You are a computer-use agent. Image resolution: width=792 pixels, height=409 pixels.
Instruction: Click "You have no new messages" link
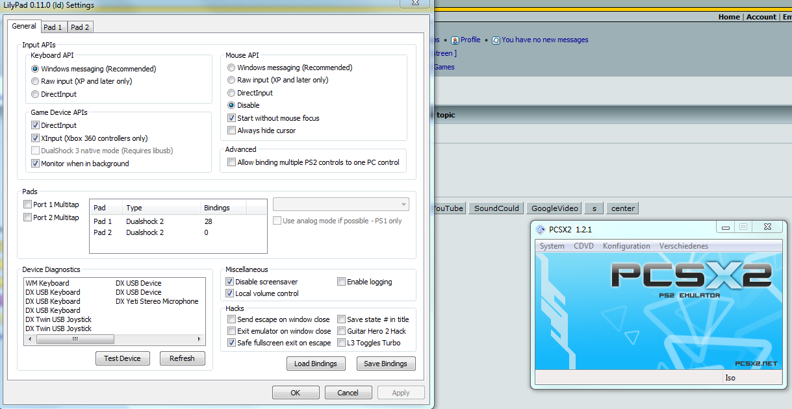click(545, 40)
